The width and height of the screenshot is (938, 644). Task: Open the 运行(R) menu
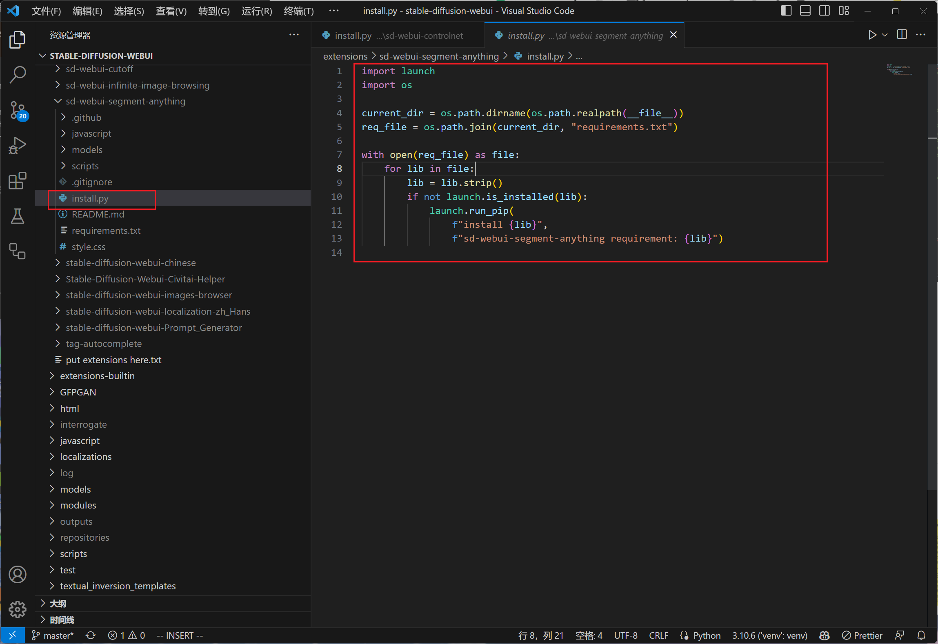pos(257,11)
